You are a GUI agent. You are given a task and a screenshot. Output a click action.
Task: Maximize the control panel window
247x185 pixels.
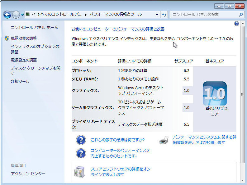point(229,6)
